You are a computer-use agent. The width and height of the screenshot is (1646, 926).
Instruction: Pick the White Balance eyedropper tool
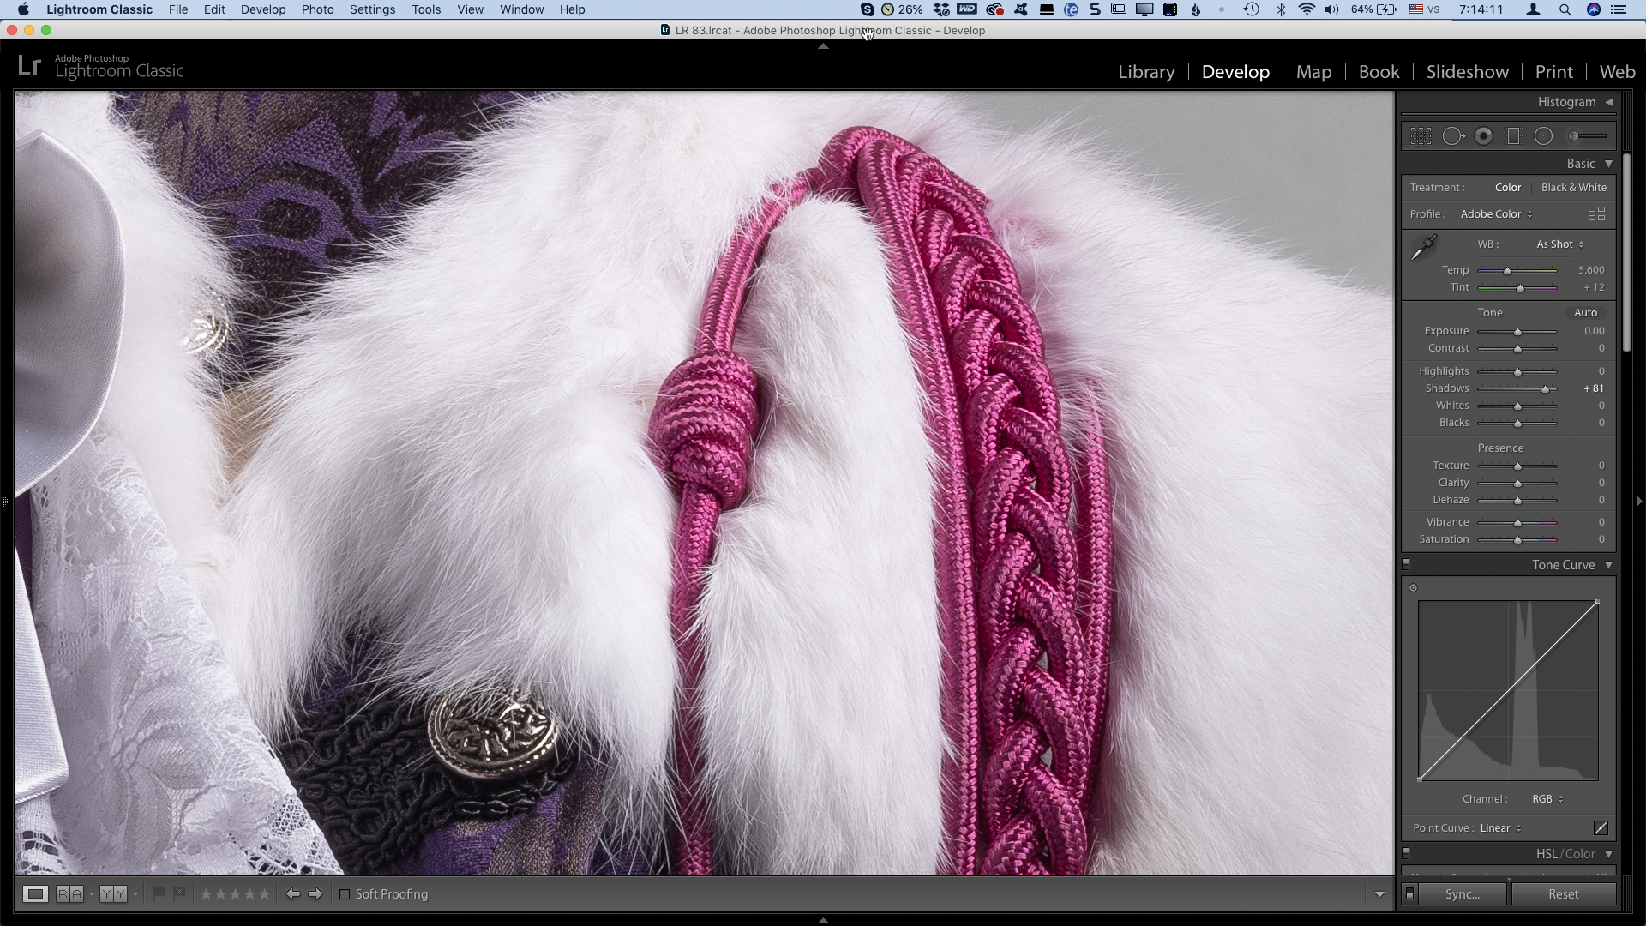pyautogui.click(x=1424, y=247)
